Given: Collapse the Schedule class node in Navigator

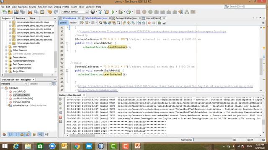Looking at the screenshot, I should [3, 88].
